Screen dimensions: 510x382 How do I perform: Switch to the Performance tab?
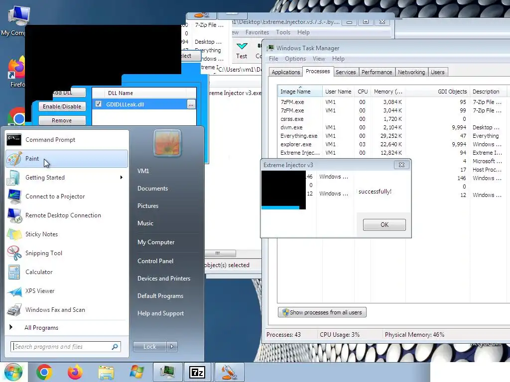[x=377, y=72]
